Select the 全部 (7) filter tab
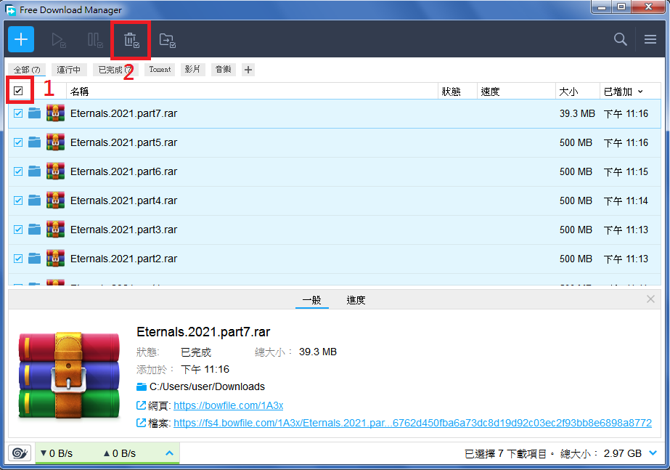The image size is (670, 470). pyautogui.click(x=27, y=70)
